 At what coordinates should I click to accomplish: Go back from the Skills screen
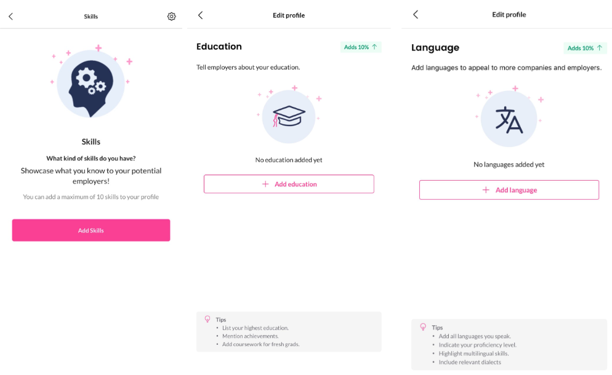pos(10,17)
